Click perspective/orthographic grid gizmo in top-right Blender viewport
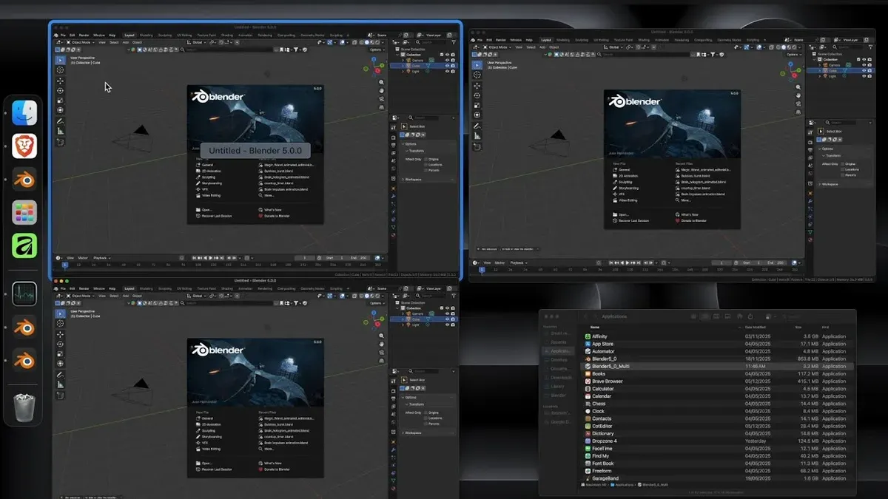The image size is (888, 499). [x=798, y=114]
